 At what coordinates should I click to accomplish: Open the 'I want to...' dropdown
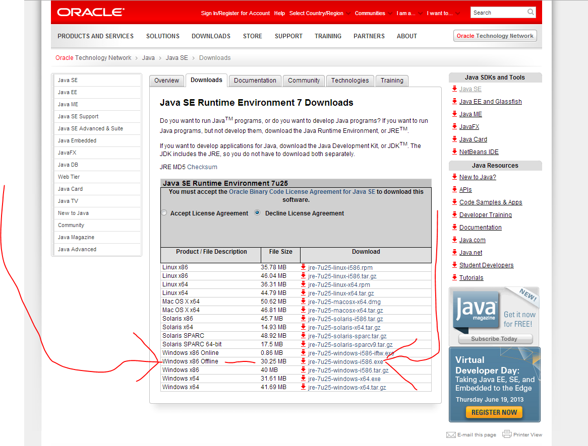pyautogui.click(x=443, y=13)
